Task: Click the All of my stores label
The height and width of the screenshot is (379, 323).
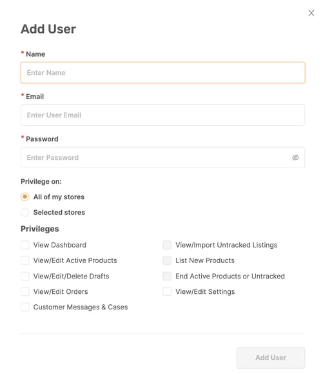Action: point(59,197)
